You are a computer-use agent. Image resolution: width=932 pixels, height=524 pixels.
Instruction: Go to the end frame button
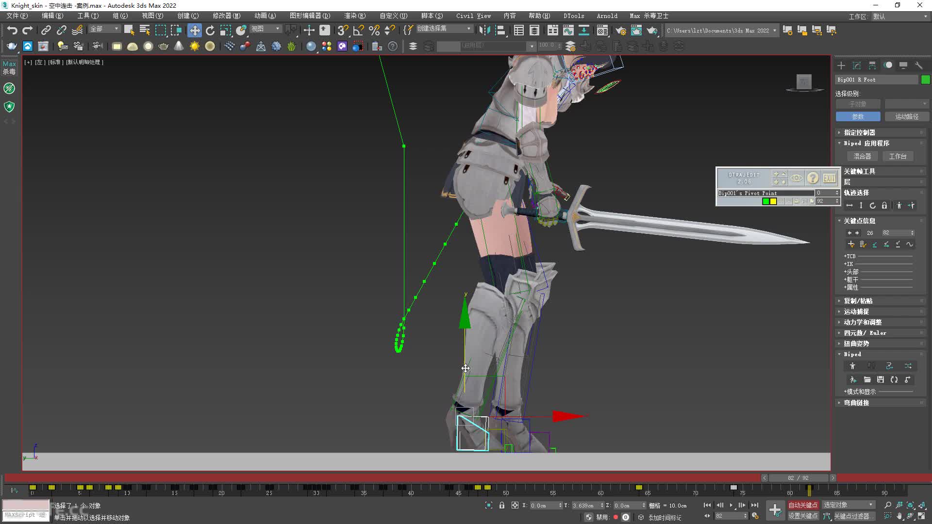(x=755, y=505)
